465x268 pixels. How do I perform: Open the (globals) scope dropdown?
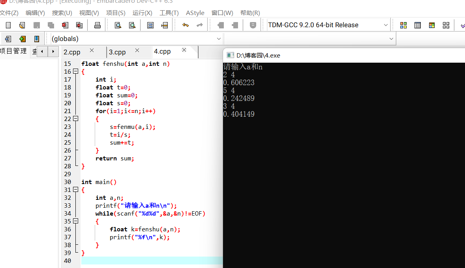(x=219, y=39)
